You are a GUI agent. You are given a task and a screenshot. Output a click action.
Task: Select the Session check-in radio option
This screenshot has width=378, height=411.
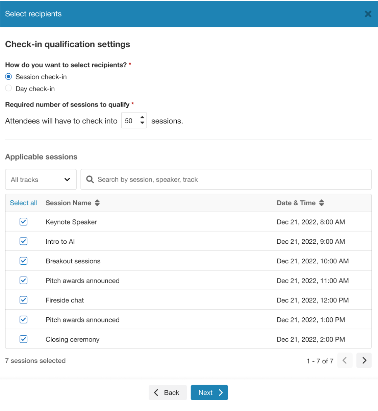(8, 77)
